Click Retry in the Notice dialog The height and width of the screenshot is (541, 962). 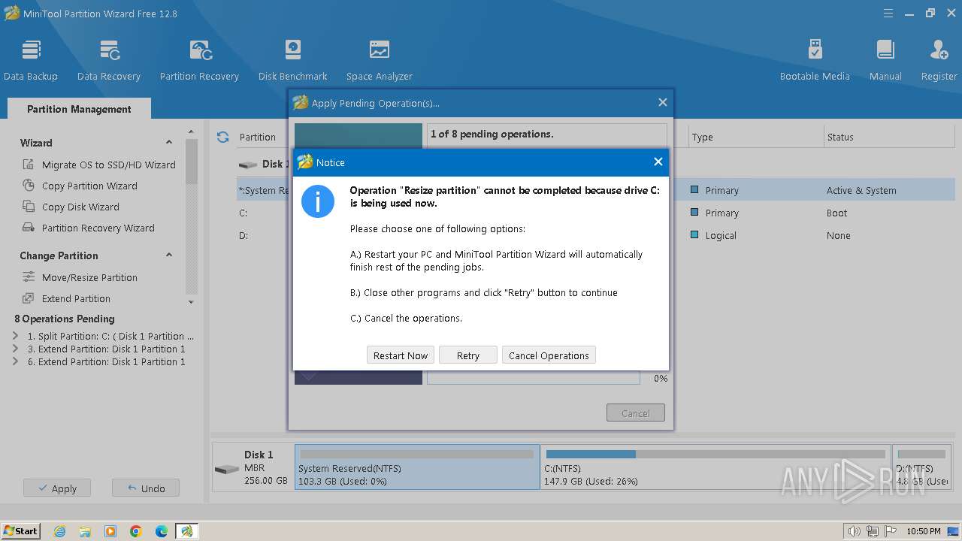point(468,355)
